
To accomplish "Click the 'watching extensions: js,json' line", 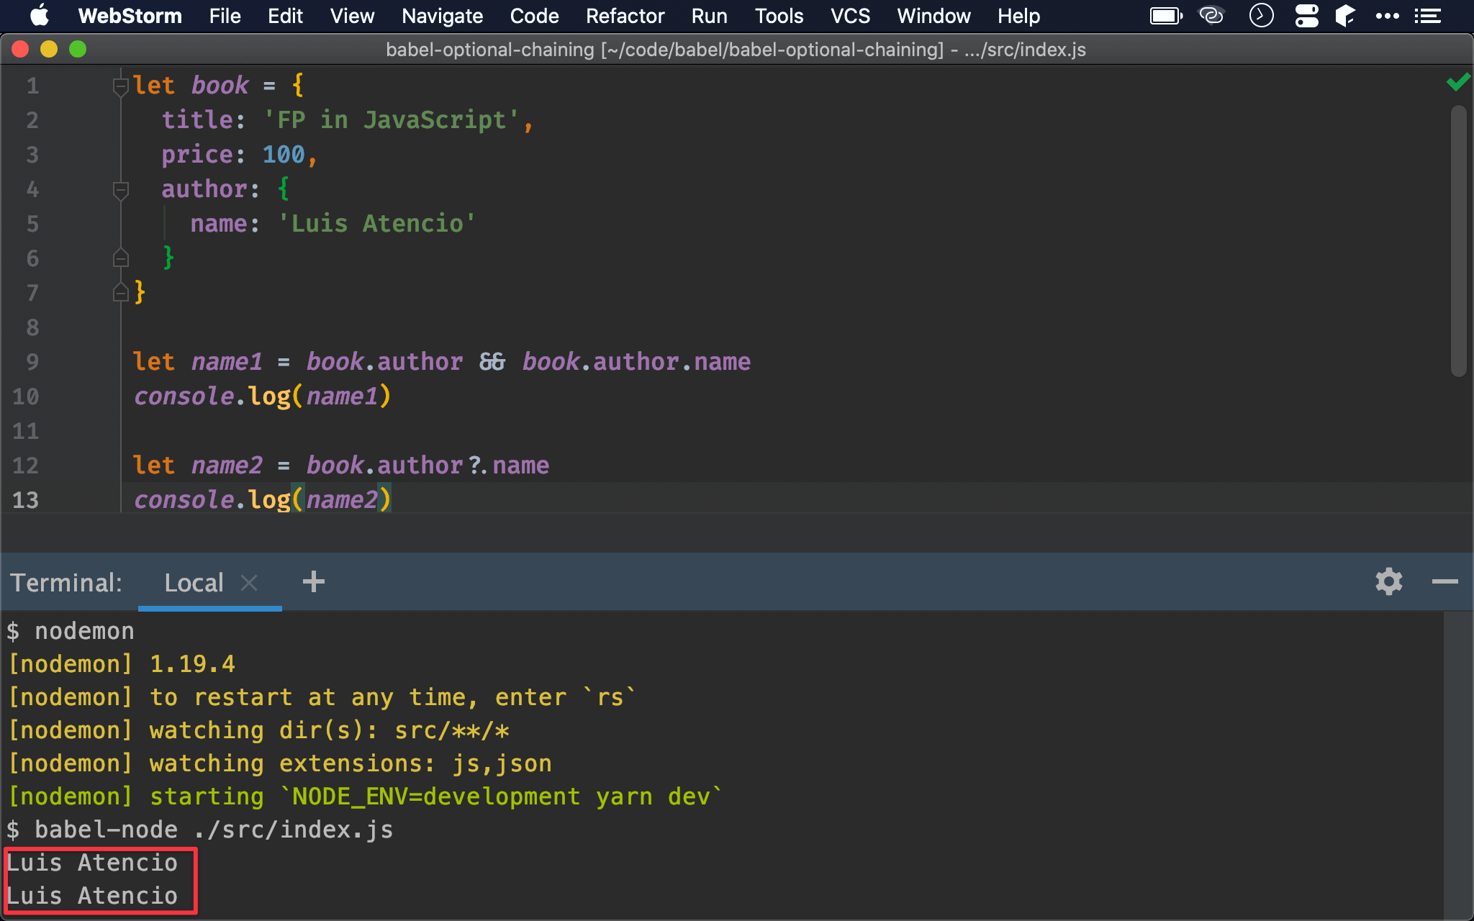I will [279, 763].
